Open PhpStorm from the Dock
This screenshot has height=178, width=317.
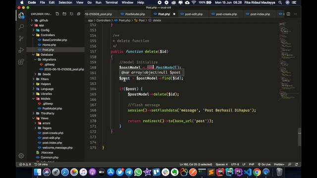point(239,172)
